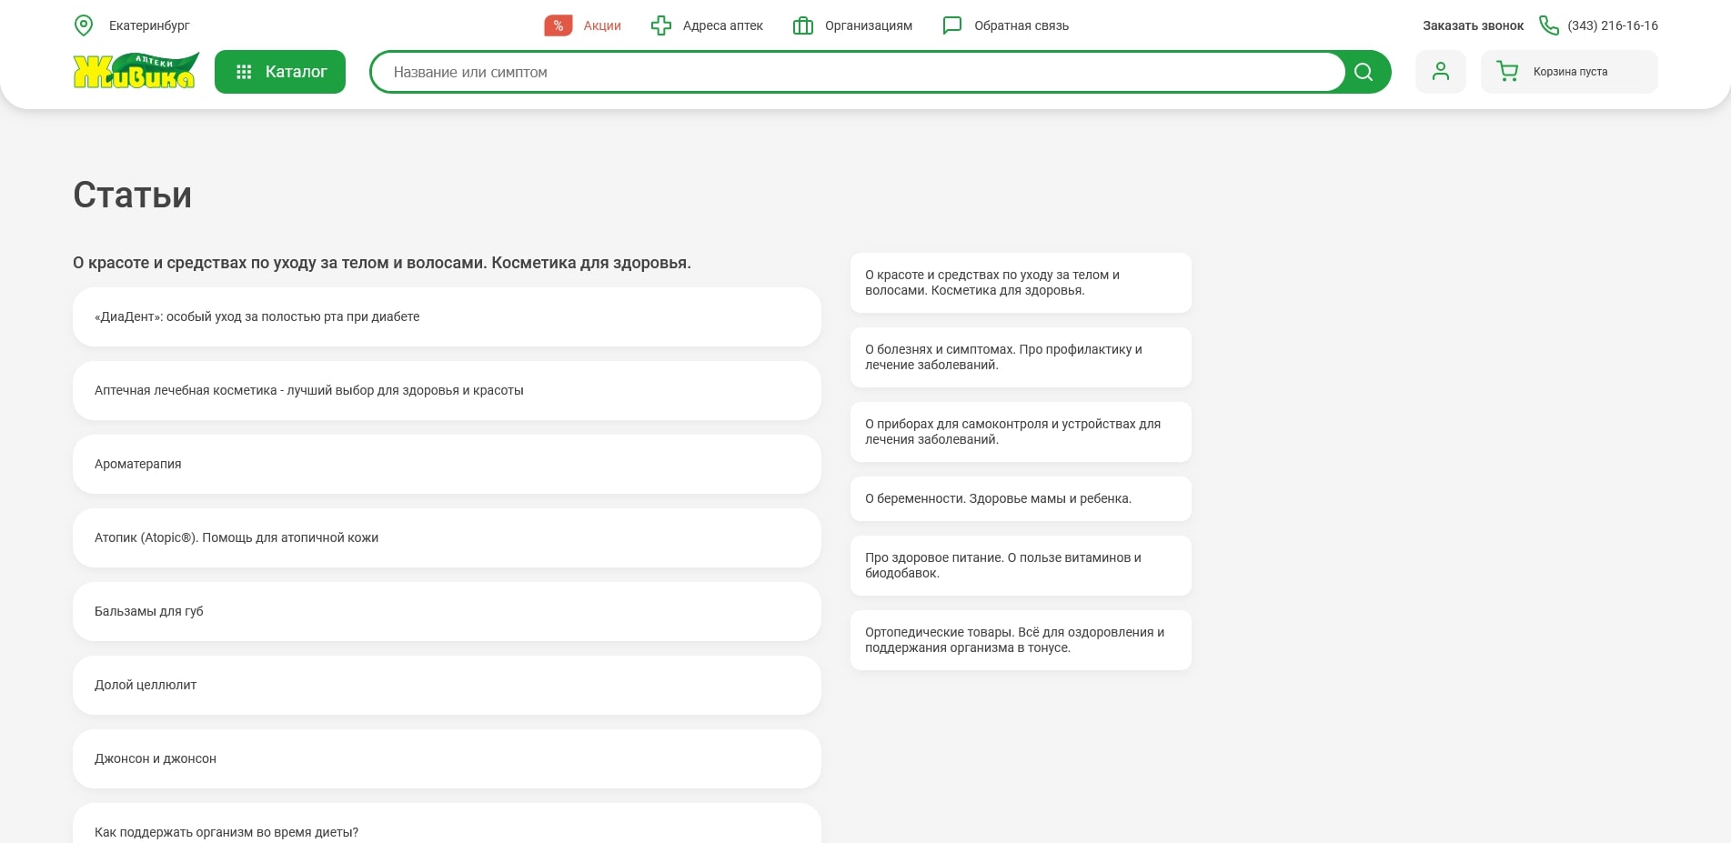Click the location pin icon near Екатеринбург
The width and height of the screenshot is (1731, 843).
pos(84,25)
